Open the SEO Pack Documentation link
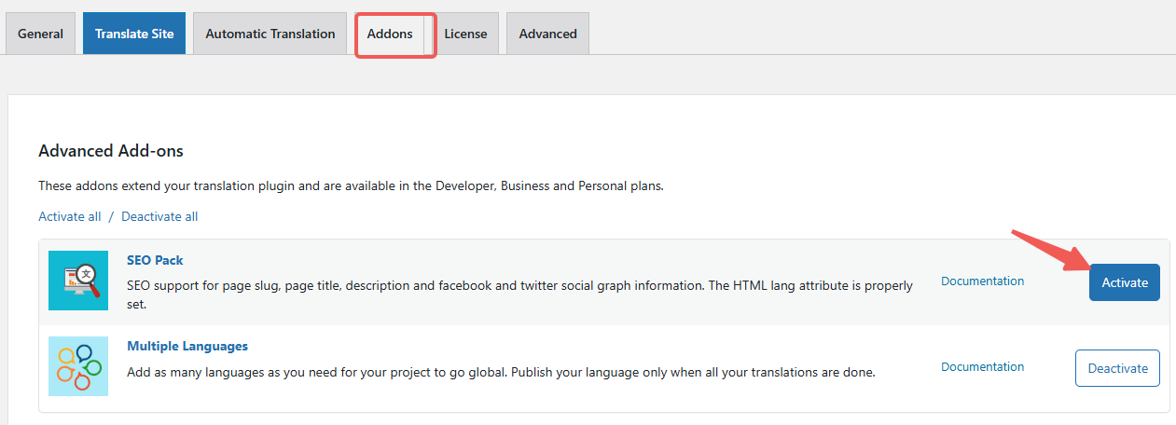This screenshot has width=1176, height=425. tap(982, 281)
